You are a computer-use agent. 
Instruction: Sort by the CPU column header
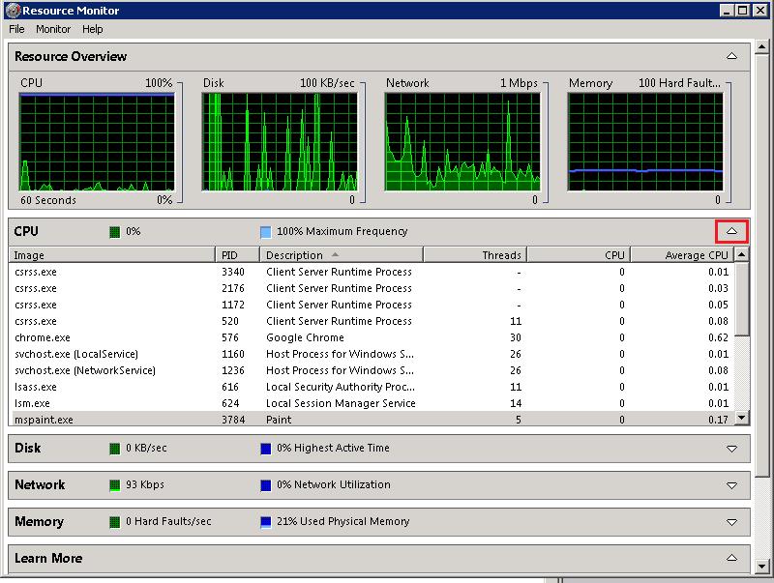pos(579,255)
